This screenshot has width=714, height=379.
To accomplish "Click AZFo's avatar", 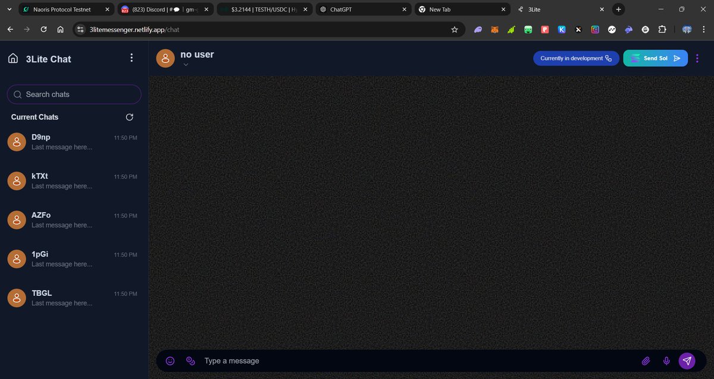I will click(x=16, y=220).
